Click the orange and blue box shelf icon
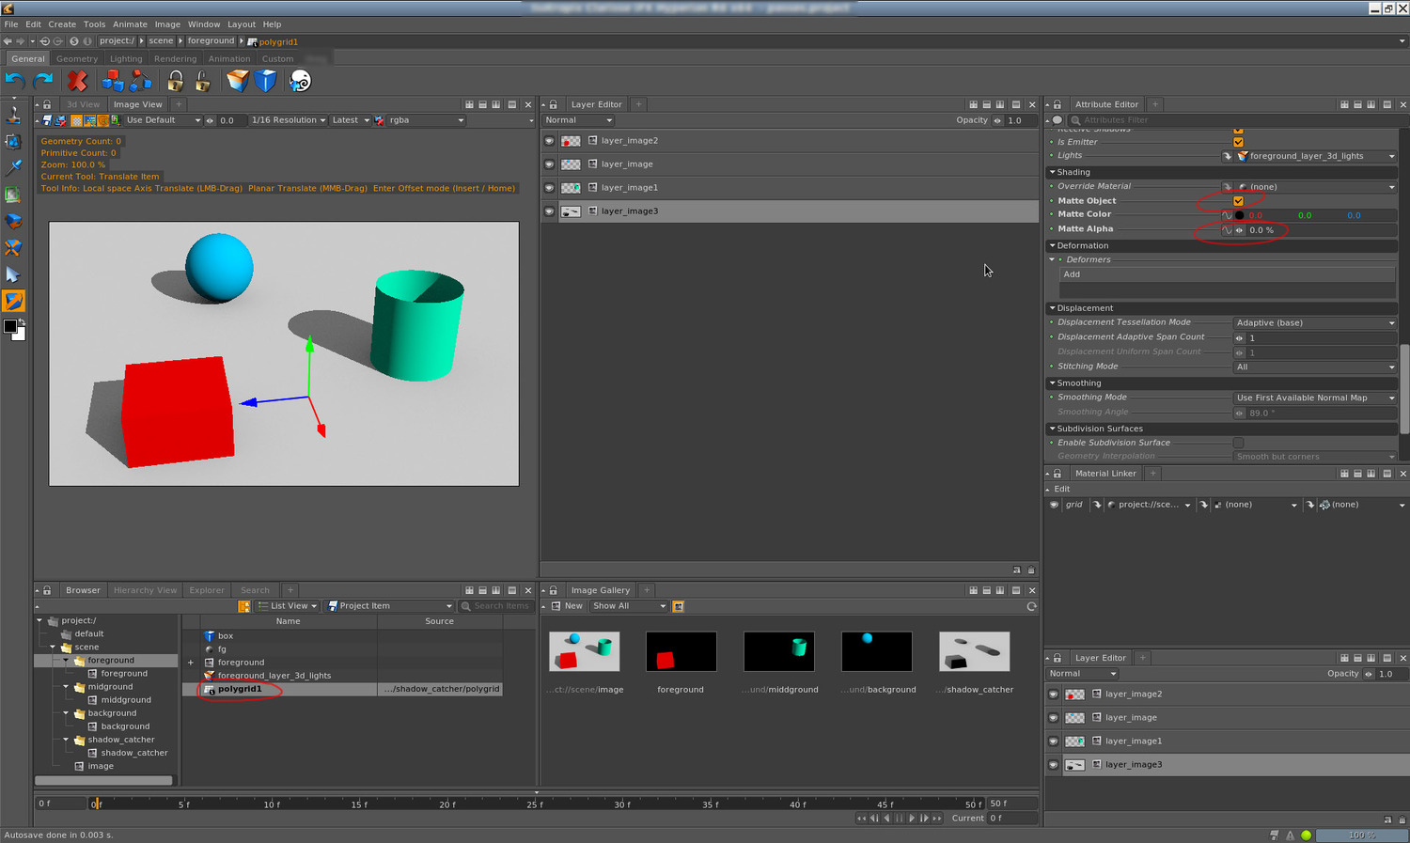The height and width of the screenshot is (843, 1410). 237,81
